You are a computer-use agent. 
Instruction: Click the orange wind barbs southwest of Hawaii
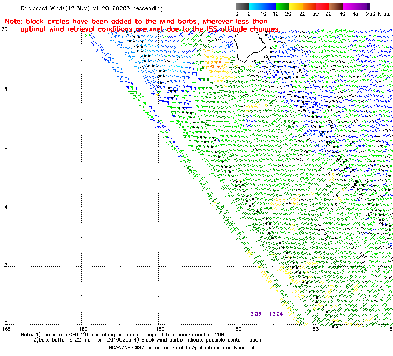[213, 66]
